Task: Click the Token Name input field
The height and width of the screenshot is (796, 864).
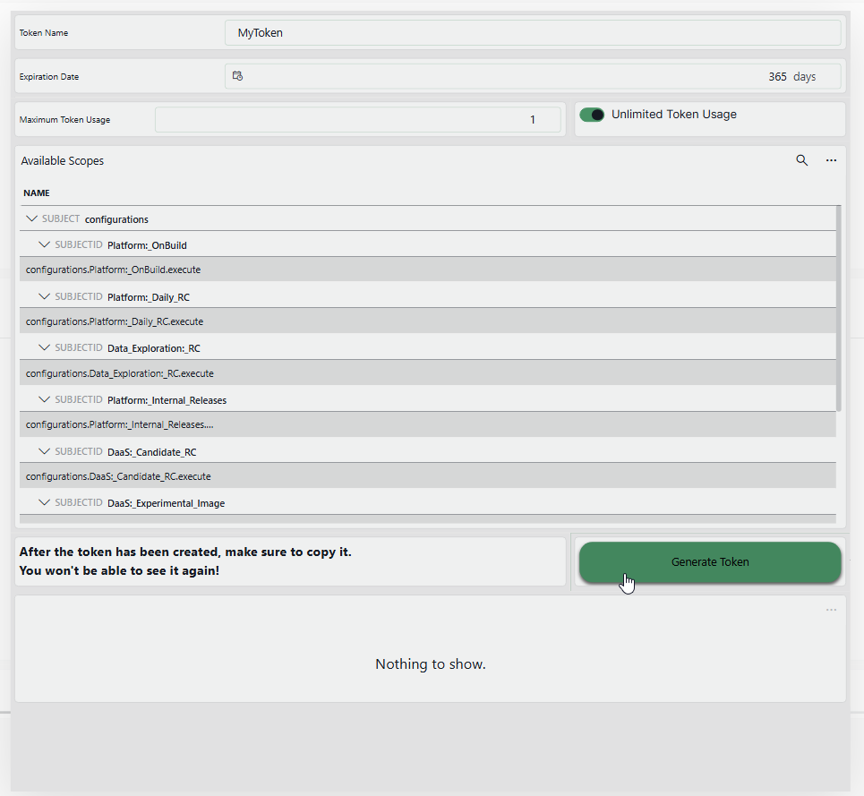Action: point(532,32)
